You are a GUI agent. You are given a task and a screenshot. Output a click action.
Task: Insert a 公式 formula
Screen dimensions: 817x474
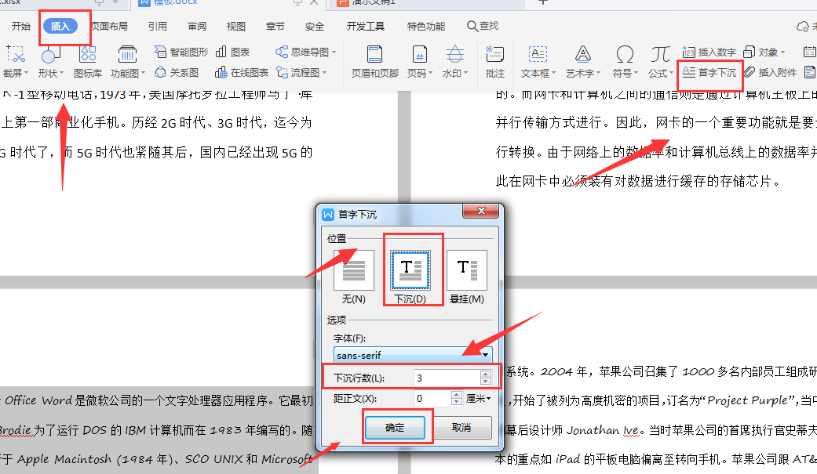pyautogui.click(x=660, y=61)
